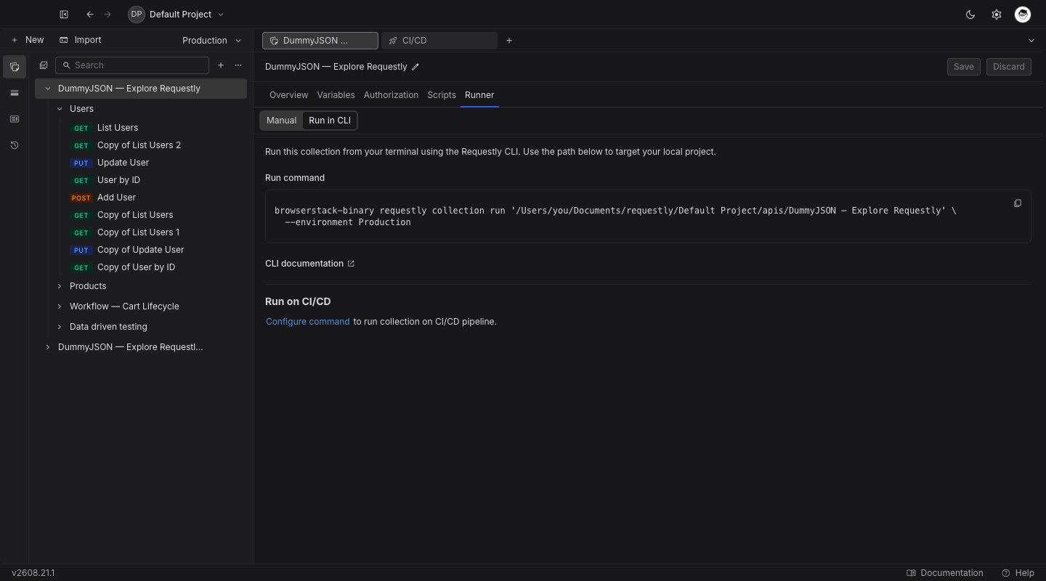
Task: Collapse the DummyJSON — Explore Requestly collection
Action: 48,89
